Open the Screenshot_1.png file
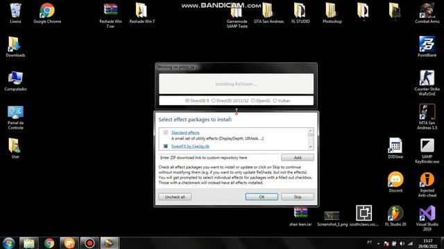This screenshot has width=444, height=249. click(332, 218)
